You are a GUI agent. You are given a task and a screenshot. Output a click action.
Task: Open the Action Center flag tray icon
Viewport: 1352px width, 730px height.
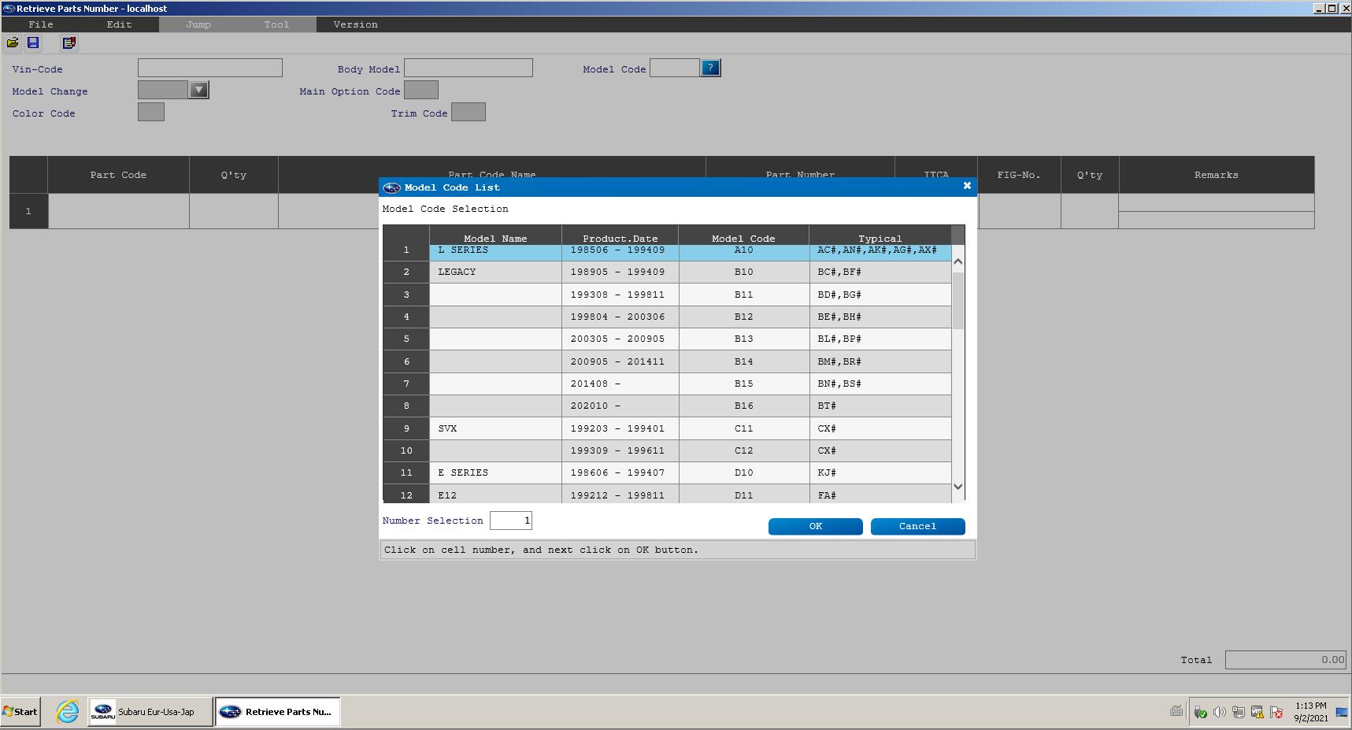click(1276, 712)
